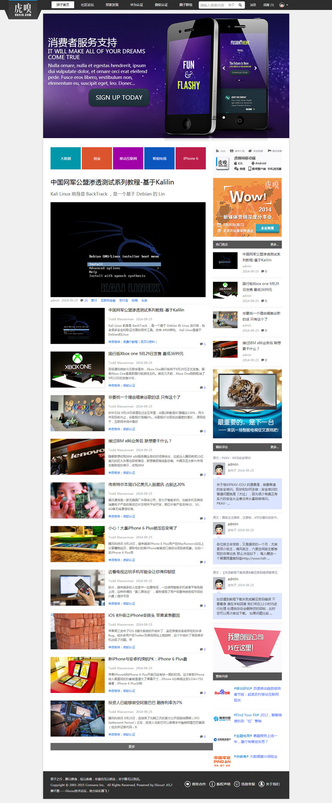Open the Google office article thumbnail
Screen dimensions: 332x803
pos(78,413)
